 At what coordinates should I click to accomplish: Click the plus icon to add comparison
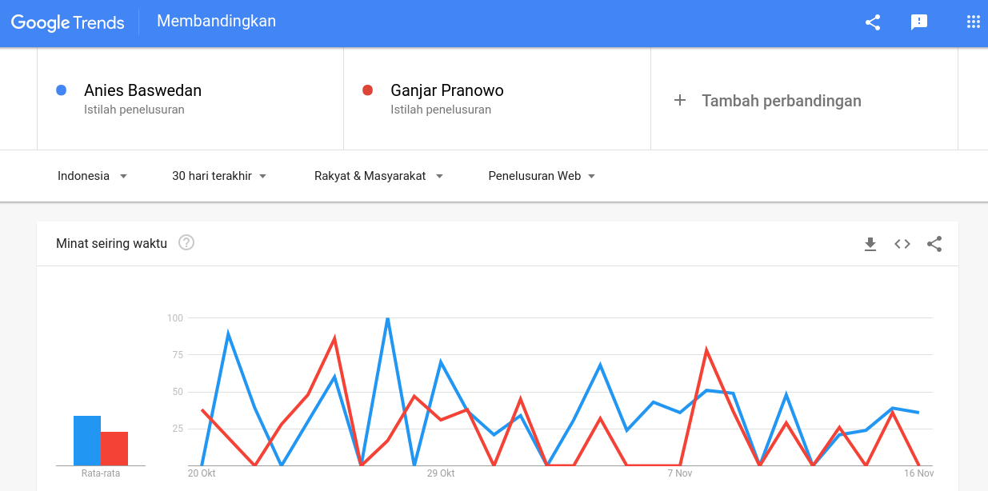tap(680, 100)
